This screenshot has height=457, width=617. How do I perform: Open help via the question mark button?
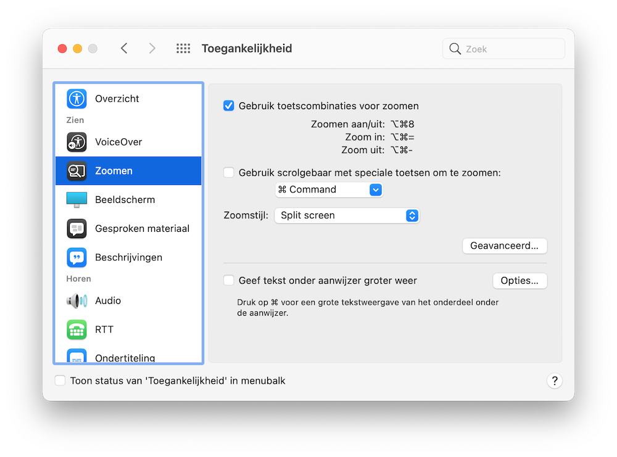554,381
